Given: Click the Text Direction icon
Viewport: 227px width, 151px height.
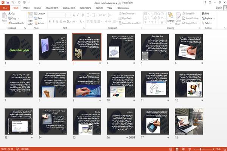Looking at the screenshot, I should [x=120, y=14].
